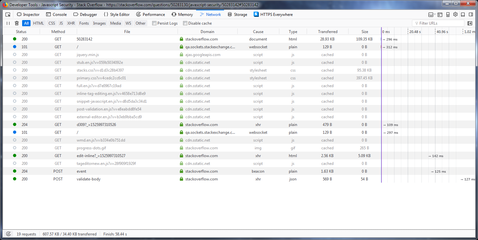Click the 607.57 KB transferred summary
The width and height of the screenshot is (478, 240).
click(70, 234)
